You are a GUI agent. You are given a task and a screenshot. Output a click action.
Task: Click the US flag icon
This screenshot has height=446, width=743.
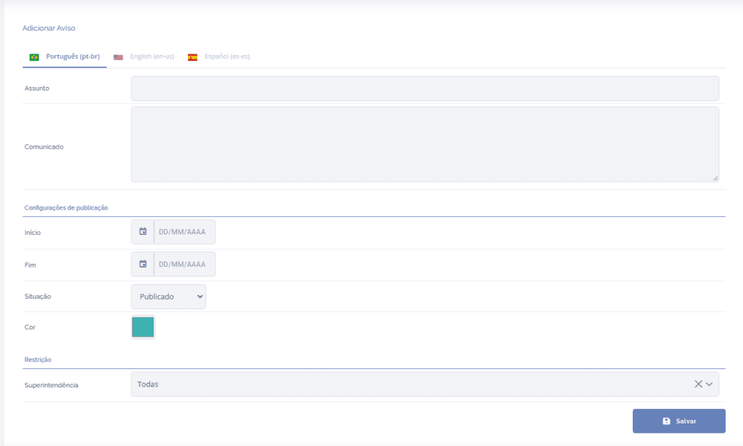(x=118, y=57)
